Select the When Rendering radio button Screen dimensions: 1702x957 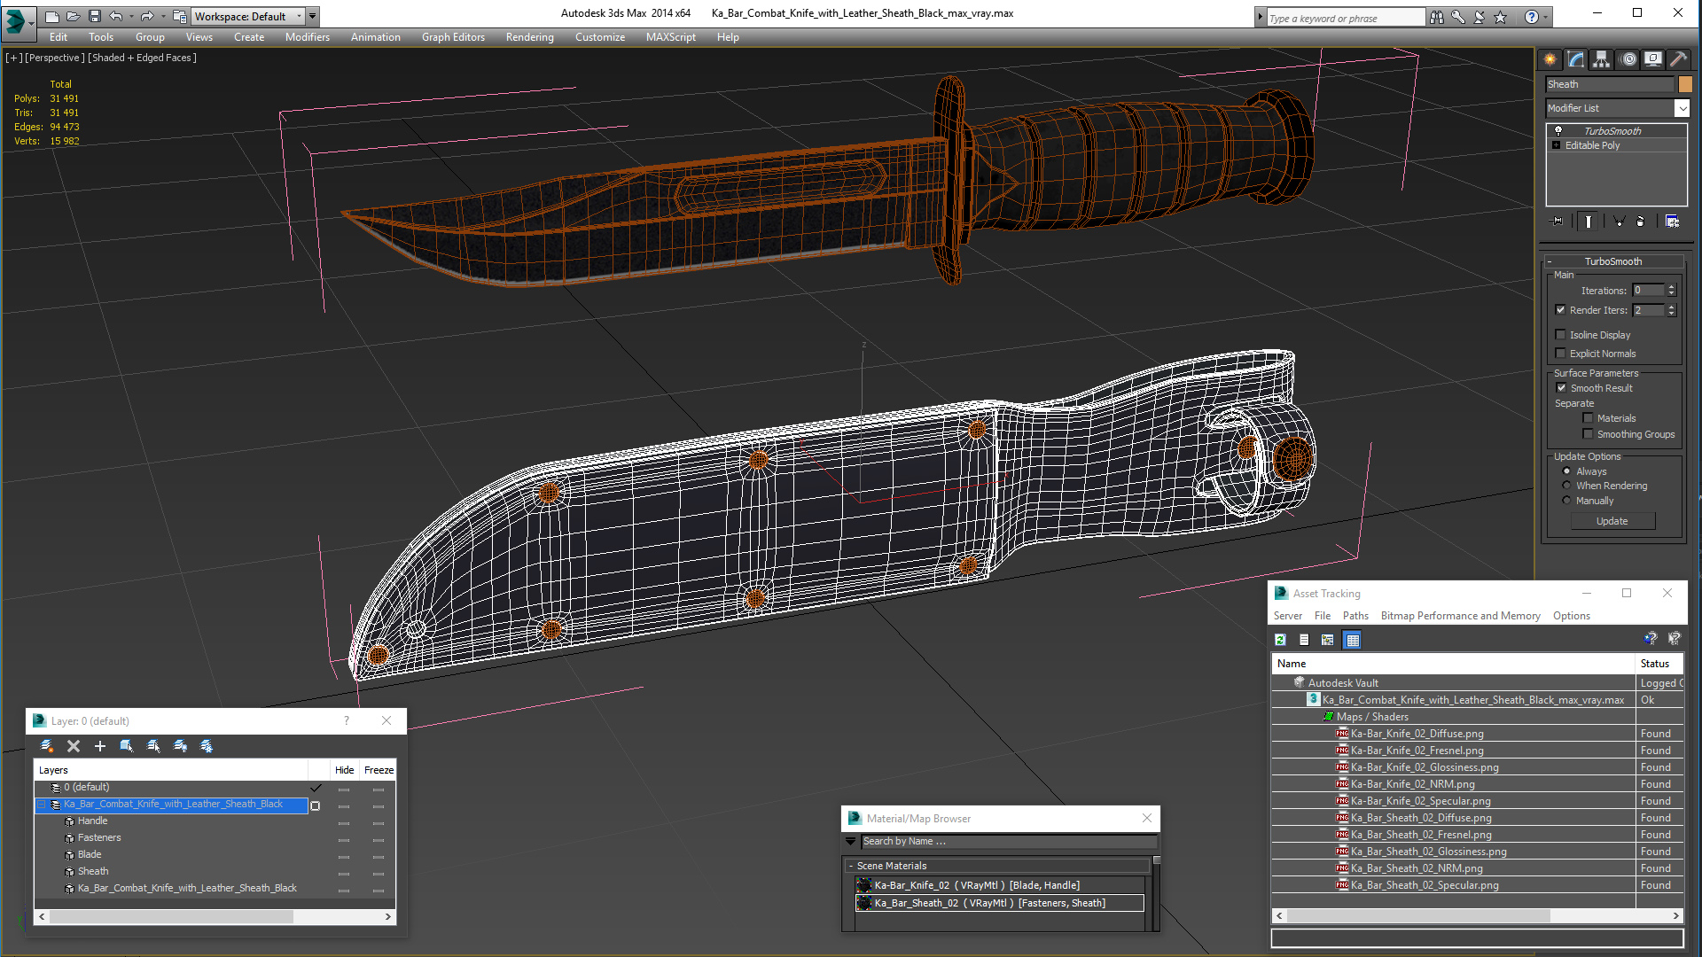tap(1566, 486)
